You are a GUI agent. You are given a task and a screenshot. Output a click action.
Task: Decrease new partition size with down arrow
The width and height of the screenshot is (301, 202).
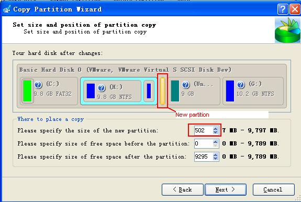[215, 132]
